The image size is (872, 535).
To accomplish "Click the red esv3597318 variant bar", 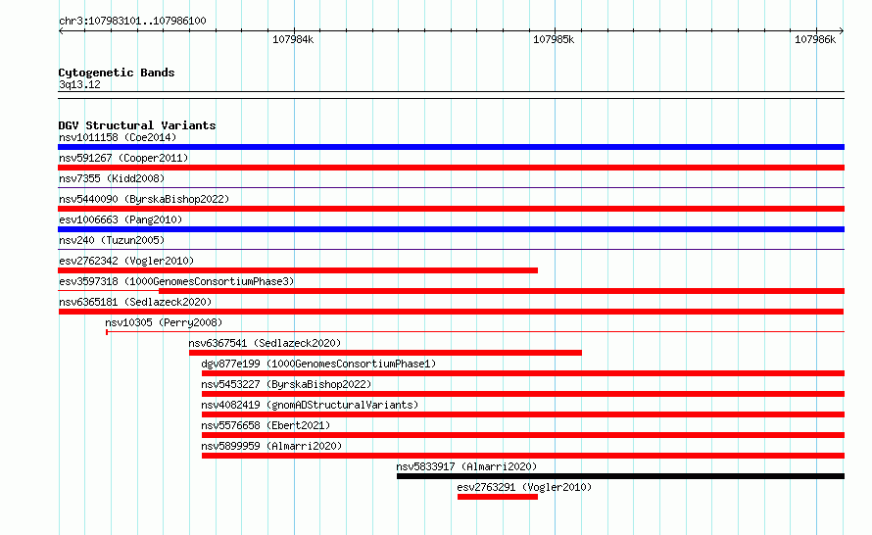I will coord(502,291).
